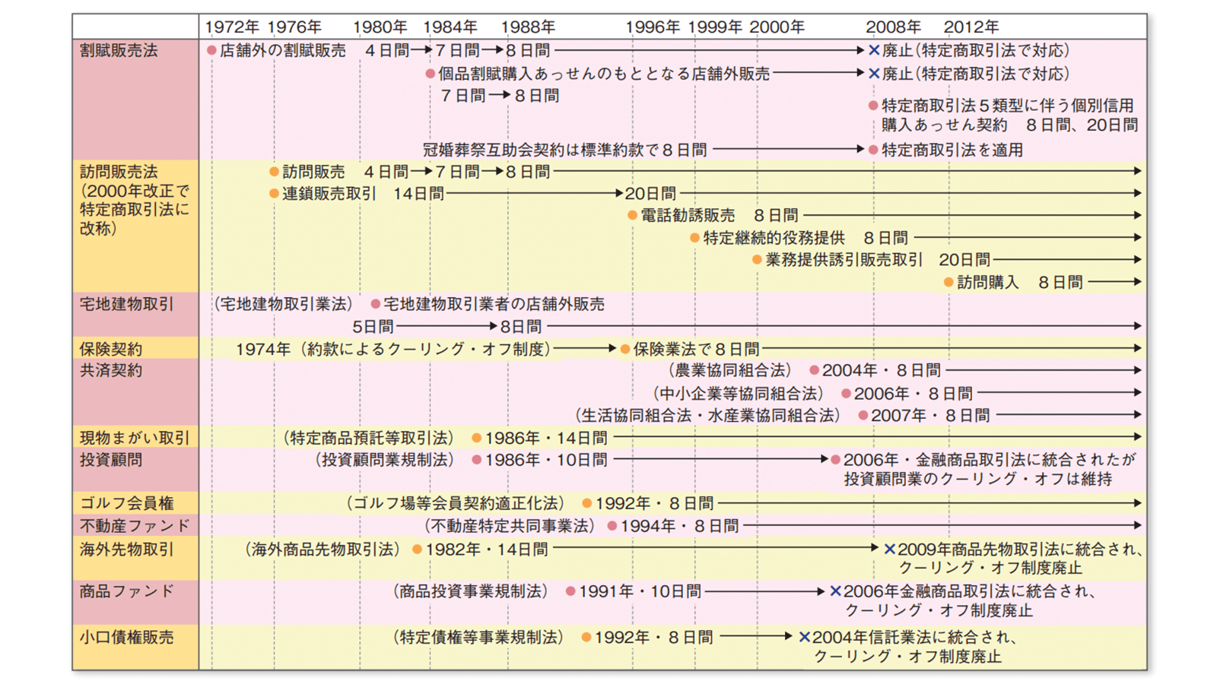1217x684 pixels.
Task: Select the 不動産ファンド row label
Action: tap(135, 526)
